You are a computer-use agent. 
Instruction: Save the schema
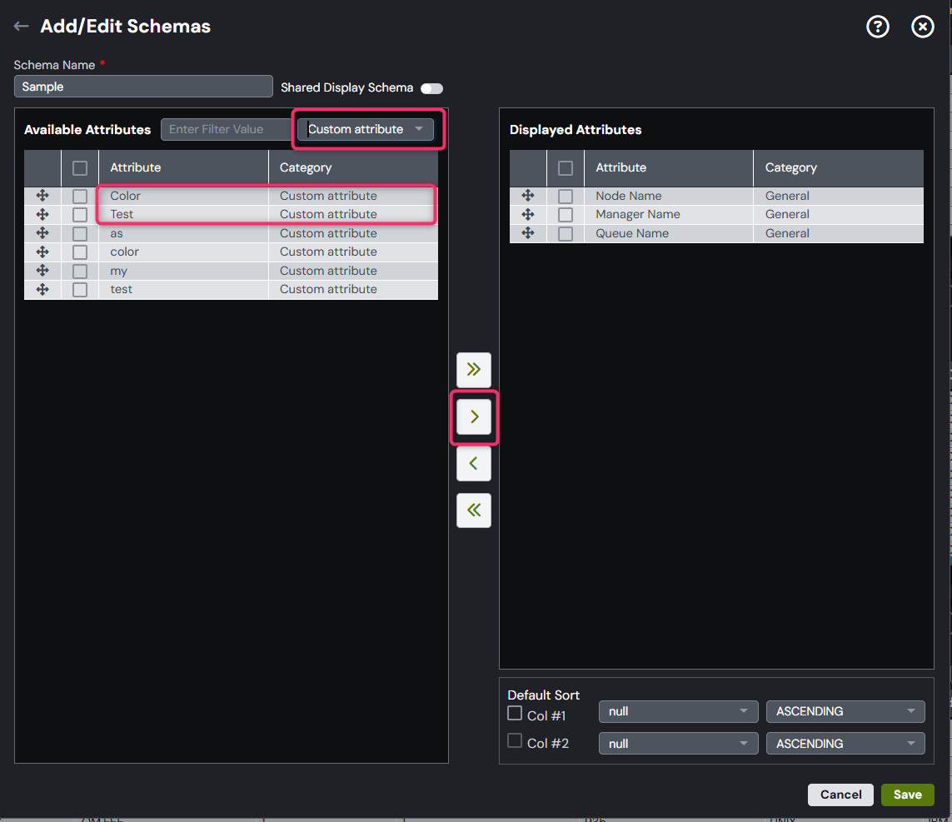907,795
